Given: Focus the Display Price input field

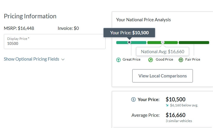Looking at the screenshot, I should [55, 42].
